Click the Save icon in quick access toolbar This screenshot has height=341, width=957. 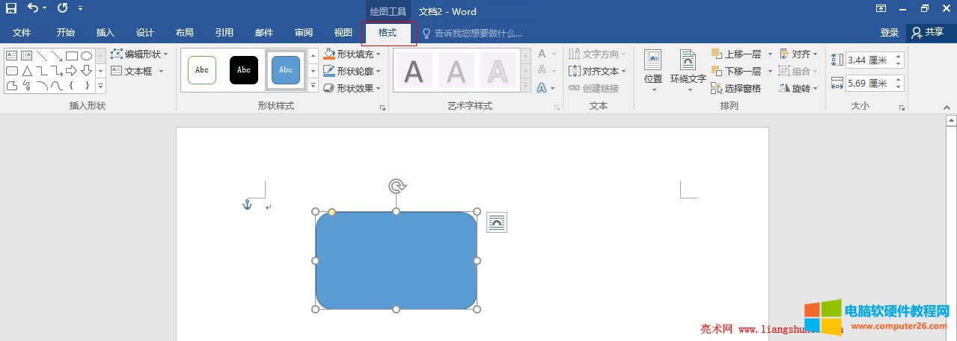pyautogui.click(x=11, y=8)
